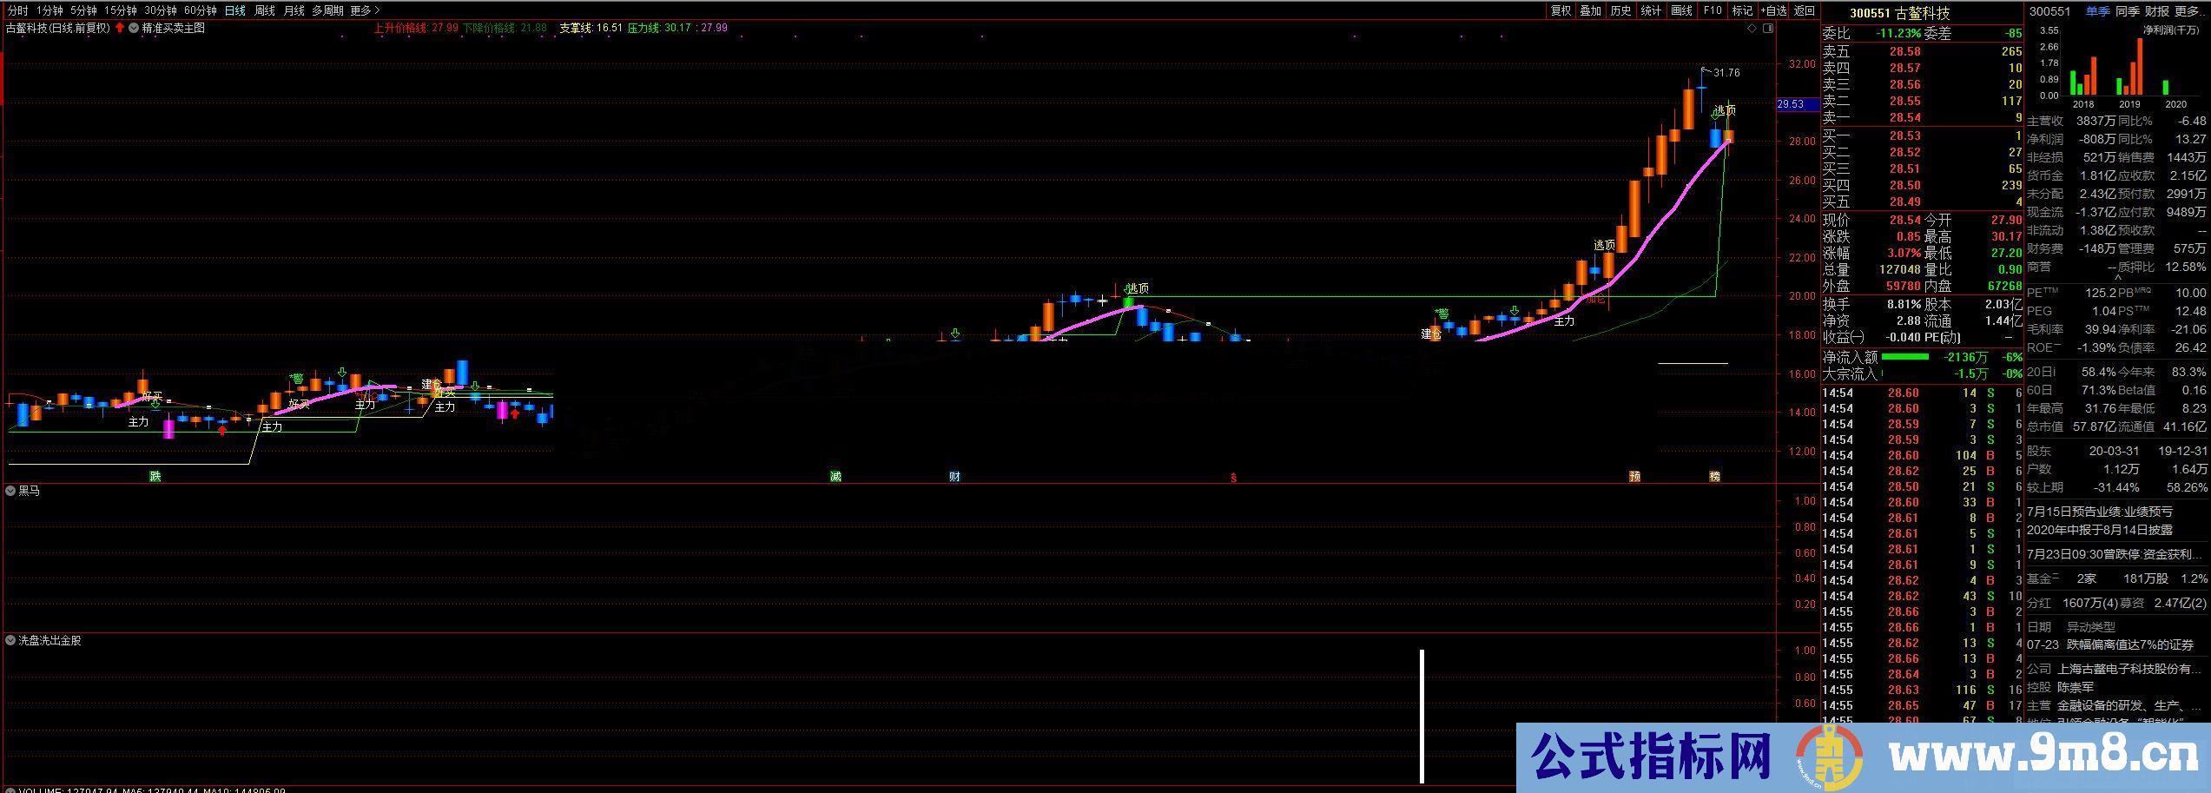Click the 14:55 28.63 116 S trade row
Image resolution: width=2211 pixels, height=793 pixels.
tap(1922, 690)
